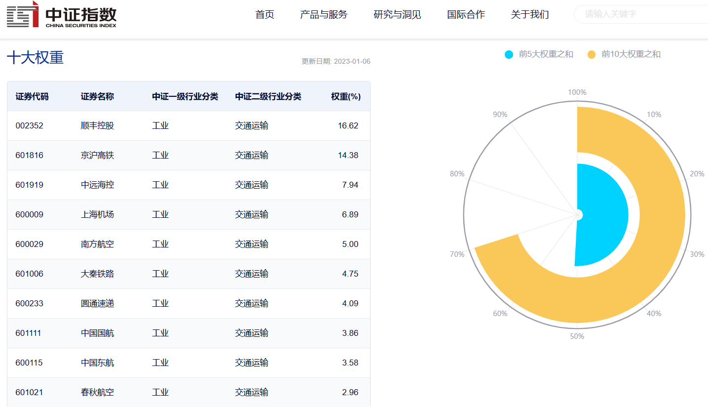Click the 证券代码 column header
Screen dimensions: 708x407
tap(32, 96)
